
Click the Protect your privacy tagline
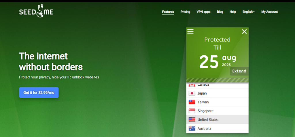pos(59,77)
